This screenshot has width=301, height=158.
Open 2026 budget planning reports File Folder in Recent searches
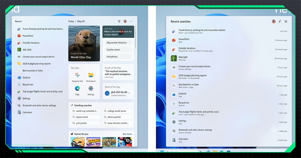click(229, 77)
